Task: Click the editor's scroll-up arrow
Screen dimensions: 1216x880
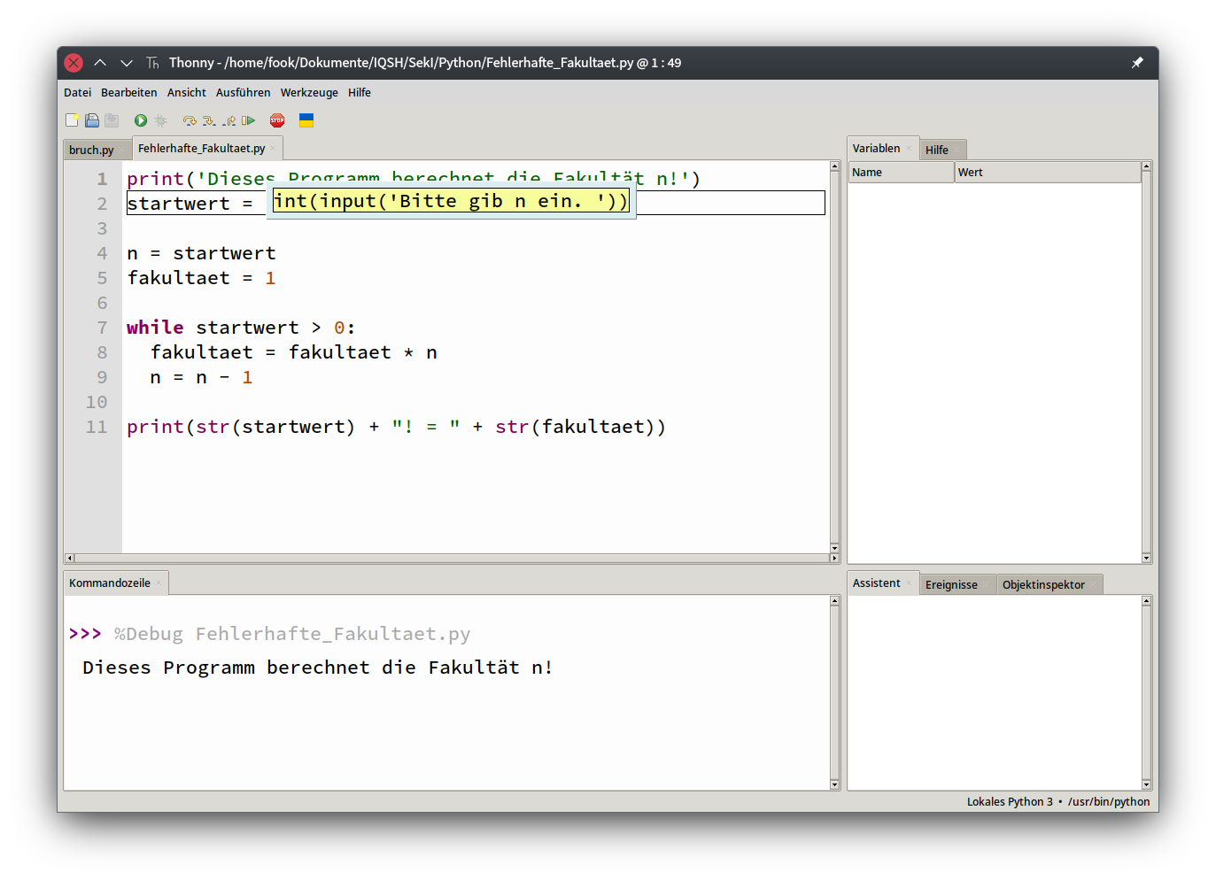Action: pos(834,166)
